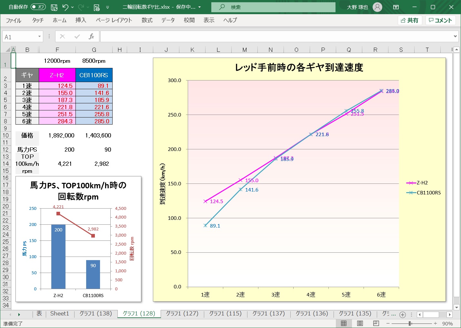
Task: Open the タッチ ribbon tab
Action: click(x=38, y=20)
